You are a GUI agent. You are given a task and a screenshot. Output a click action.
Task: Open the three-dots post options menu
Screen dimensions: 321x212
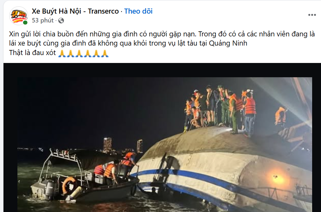click(x=312, y=15)
